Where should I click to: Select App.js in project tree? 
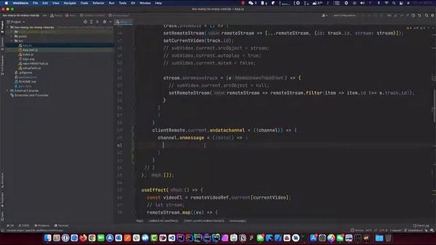[x=27, y=46]
